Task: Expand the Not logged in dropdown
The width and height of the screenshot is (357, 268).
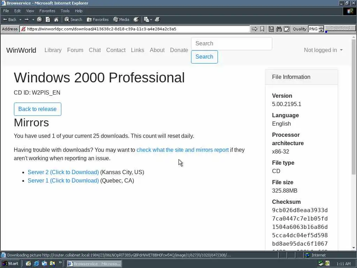Action: tap(323, 50)
